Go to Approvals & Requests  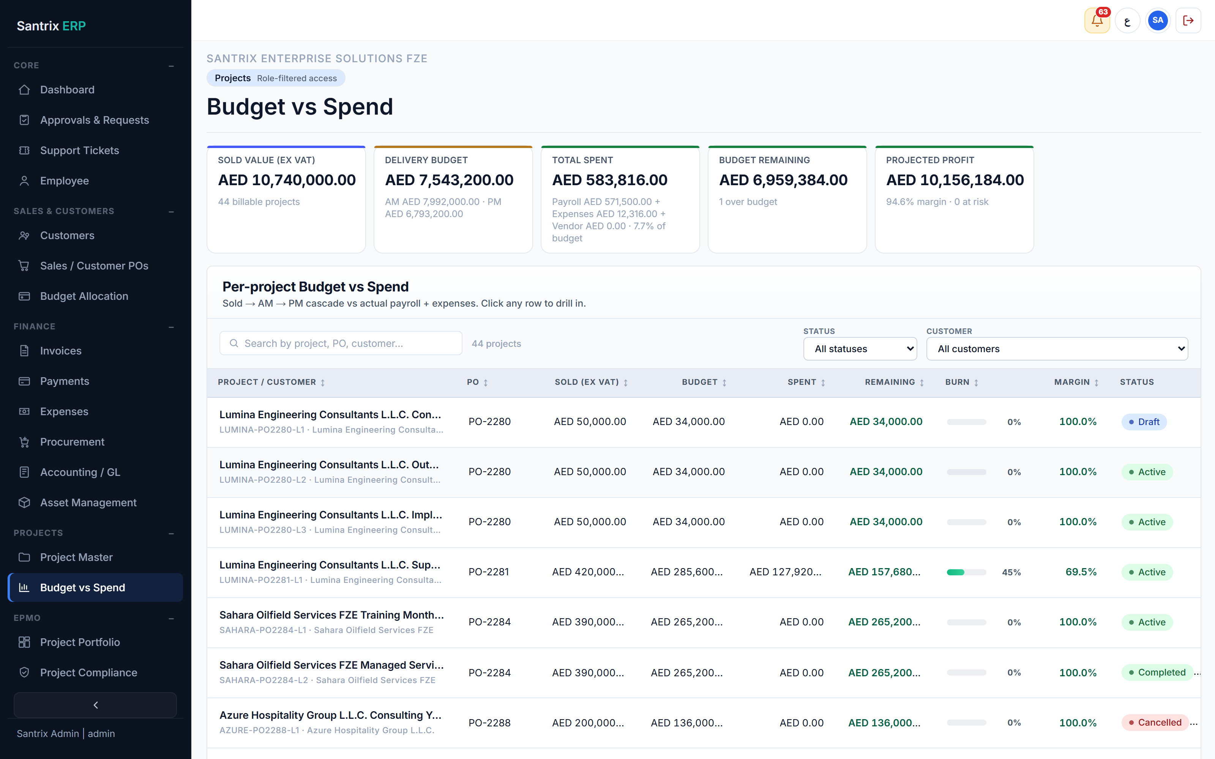coord(95,120)
